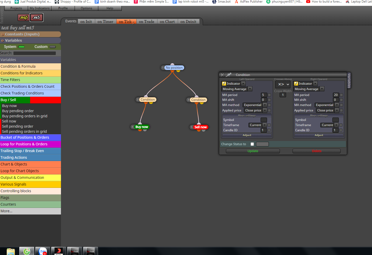Image resolution: width=372 pixels, height=255 pixels.
Task: Export project using the .mq5 icon
Action: click(x=24, y=17)
